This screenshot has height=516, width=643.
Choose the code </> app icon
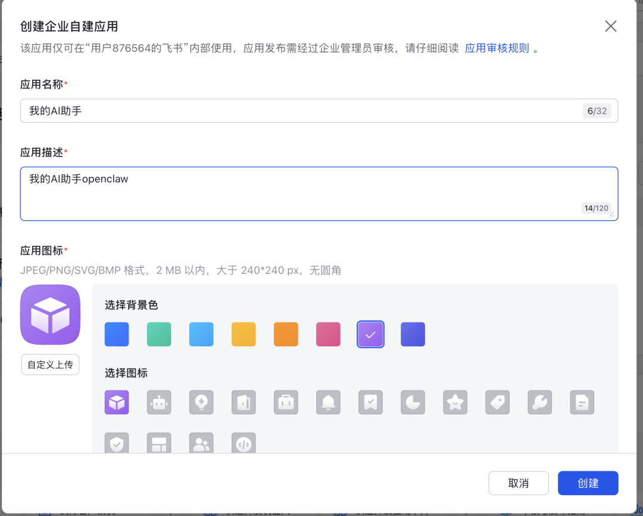244,443
